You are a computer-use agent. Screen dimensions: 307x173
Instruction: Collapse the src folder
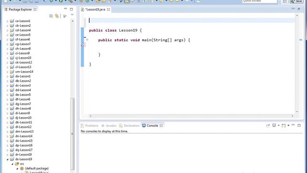click(12, 164)
